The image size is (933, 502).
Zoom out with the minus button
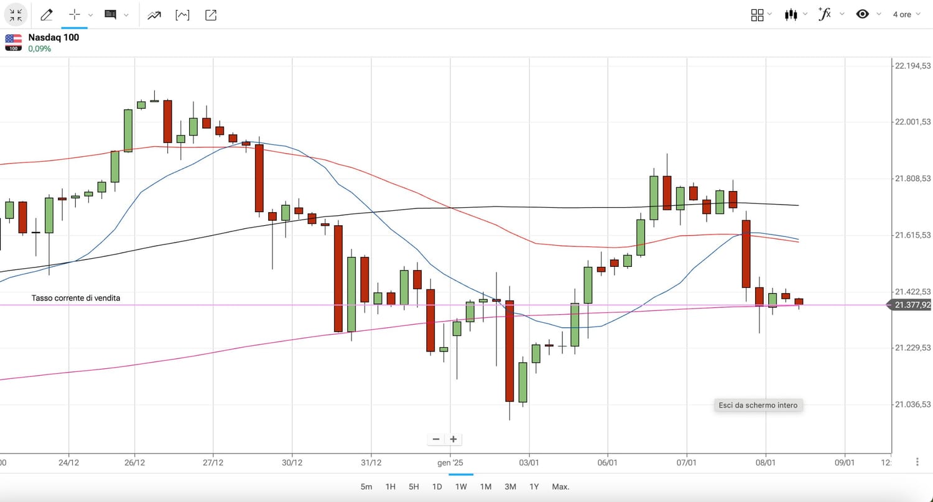tap(436, 439)
